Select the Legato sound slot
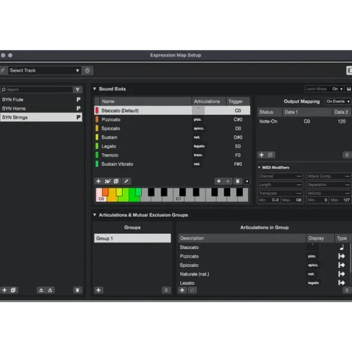The width and height of the screenshot is (352, 352). (172, 146)
